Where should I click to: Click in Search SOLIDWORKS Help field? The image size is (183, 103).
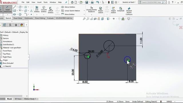tap(152, 2)
